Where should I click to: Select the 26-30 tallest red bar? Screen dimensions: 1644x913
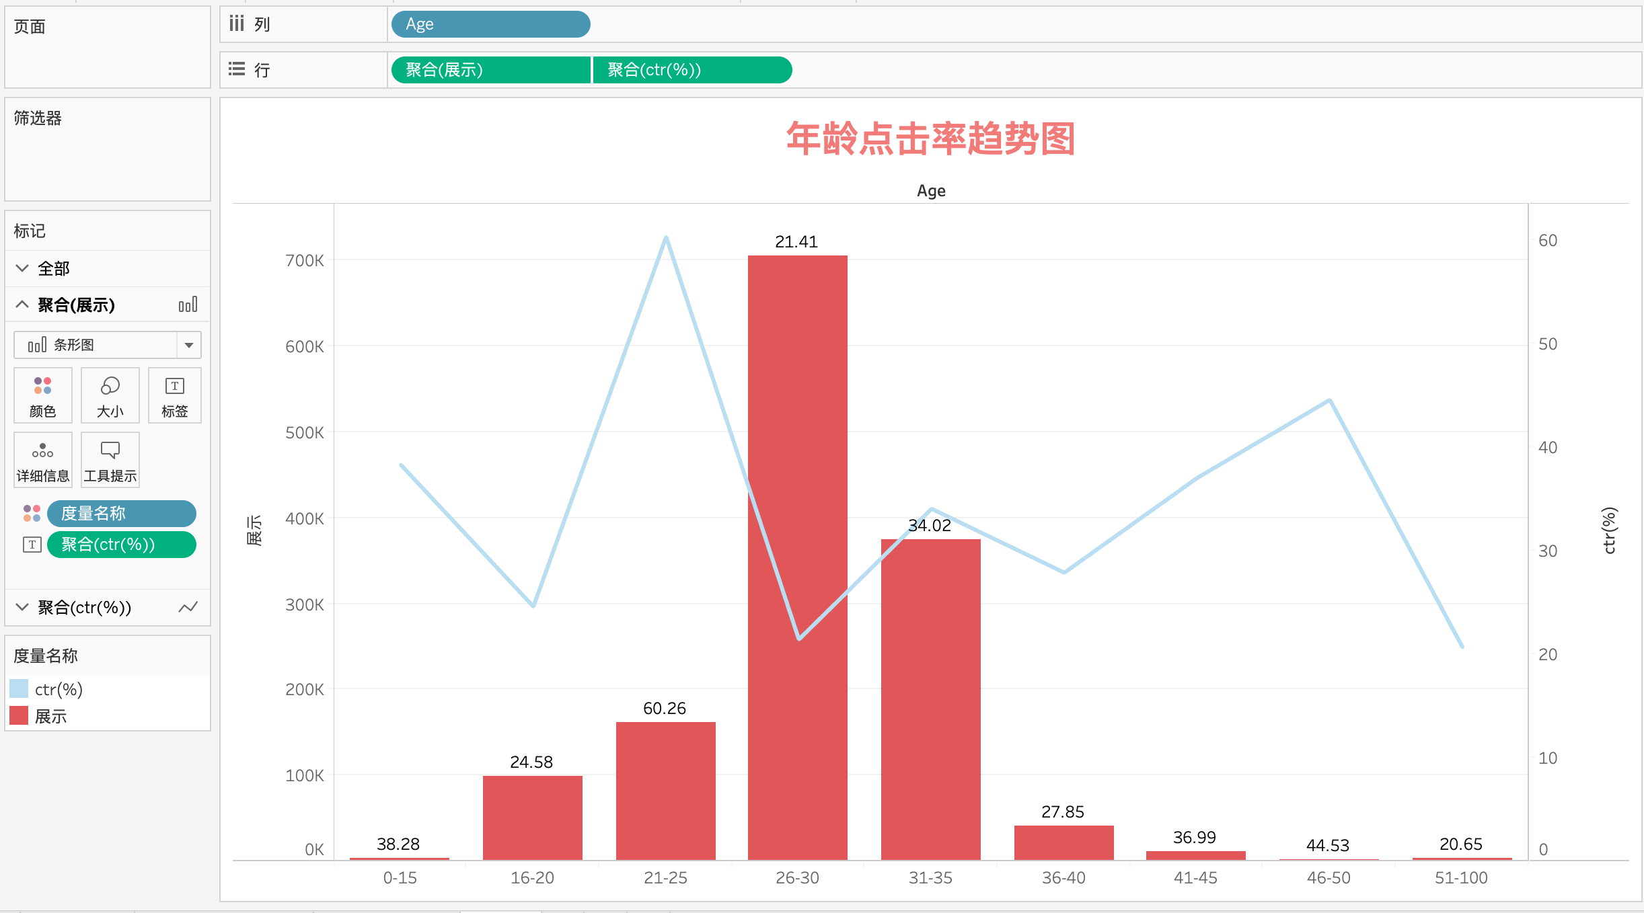coord(798,557)
